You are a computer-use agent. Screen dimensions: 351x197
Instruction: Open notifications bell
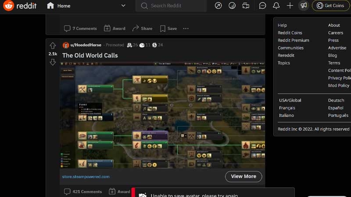[x=276, y=6]
